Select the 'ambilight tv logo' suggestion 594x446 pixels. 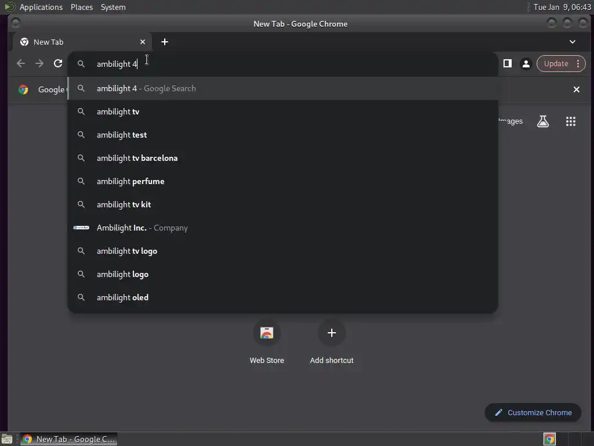coord(282,251)
